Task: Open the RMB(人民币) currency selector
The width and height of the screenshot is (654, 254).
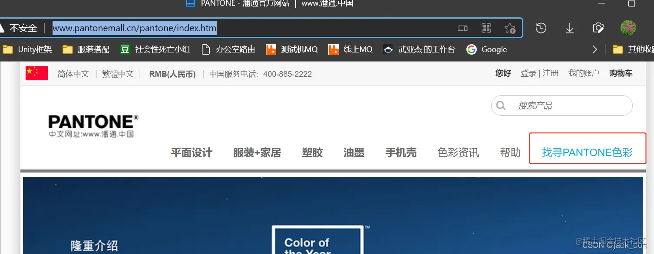Action: tap(172, 74)
